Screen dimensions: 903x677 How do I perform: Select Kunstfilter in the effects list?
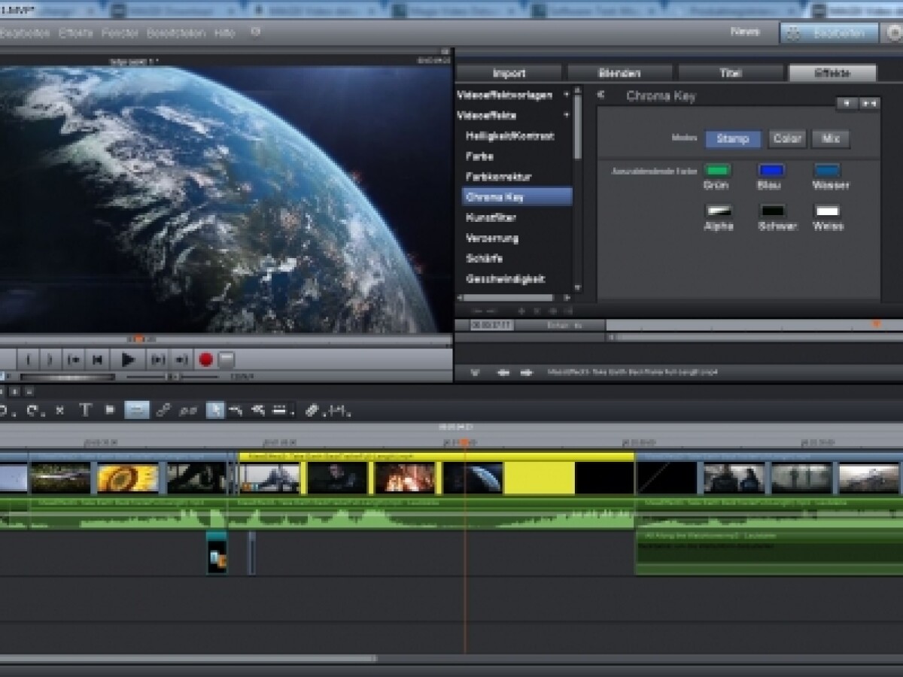point(491,218)
